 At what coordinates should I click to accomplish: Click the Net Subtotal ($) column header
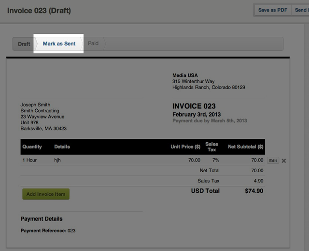pos(245,147)
